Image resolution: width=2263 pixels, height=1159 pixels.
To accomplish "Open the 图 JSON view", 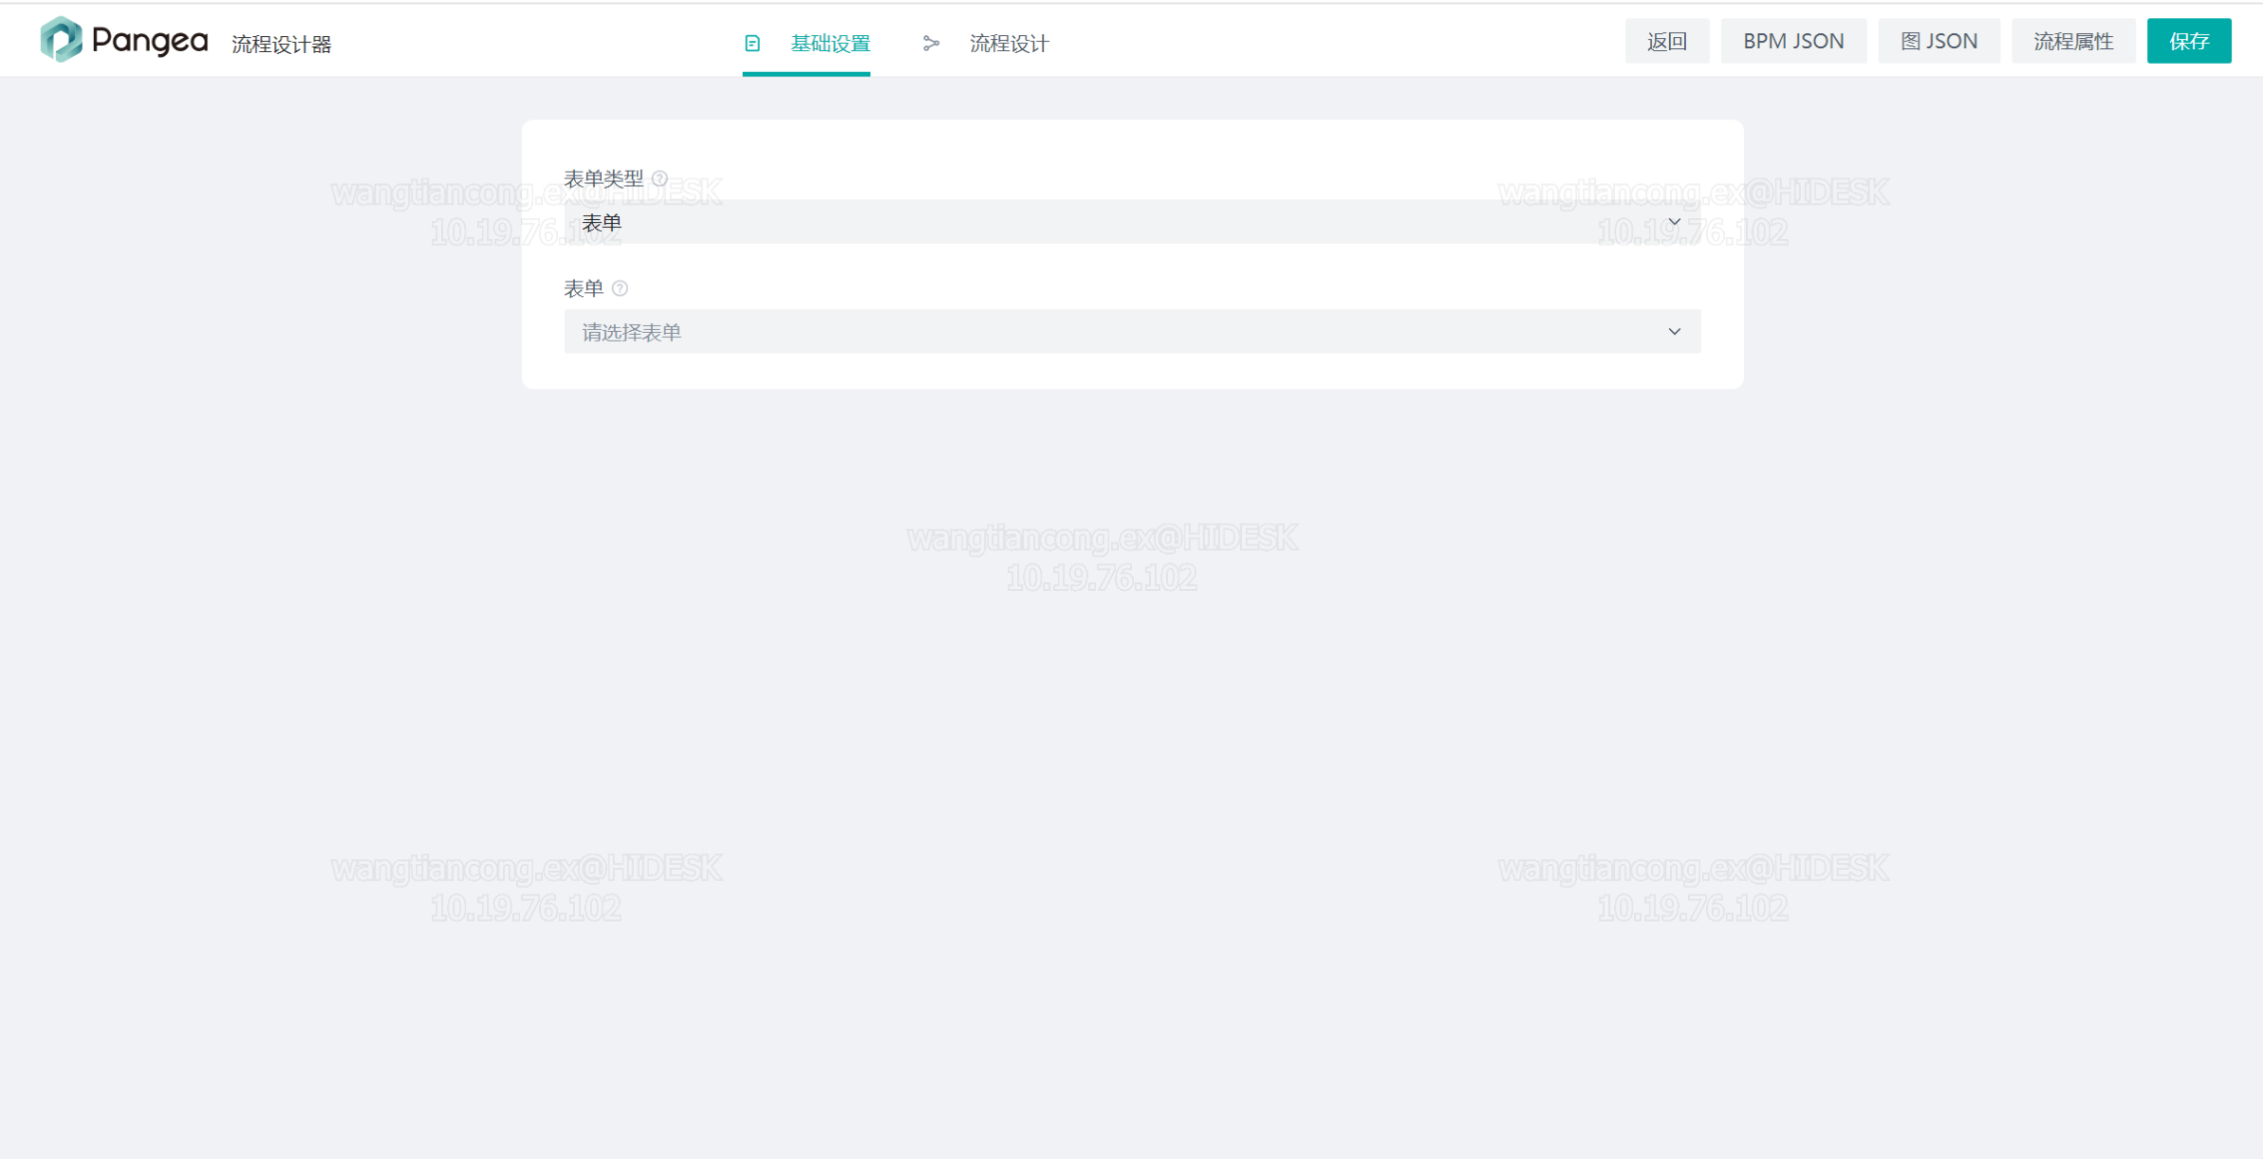I will tap(1938, 41).
